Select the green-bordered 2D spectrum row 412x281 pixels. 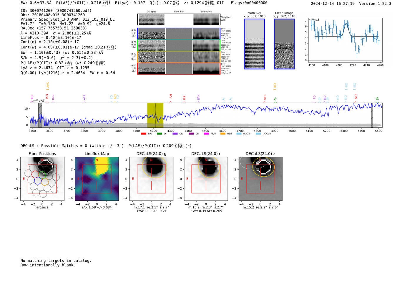click(x=179, y=45)
